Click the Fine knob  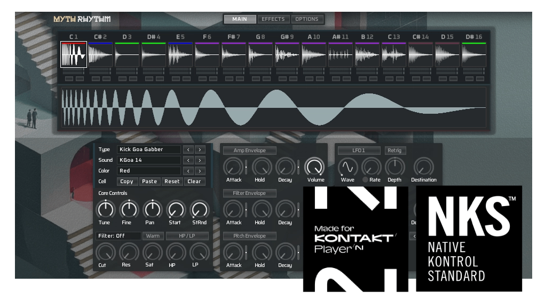129,209
